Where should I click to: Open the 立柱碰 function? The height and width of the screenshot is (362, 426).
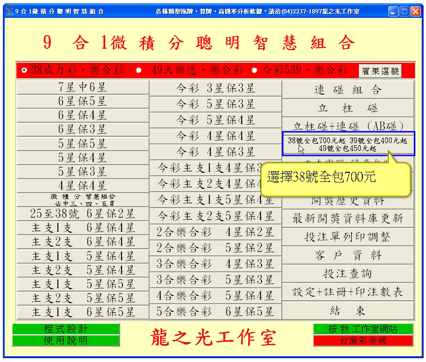point(348,108)
